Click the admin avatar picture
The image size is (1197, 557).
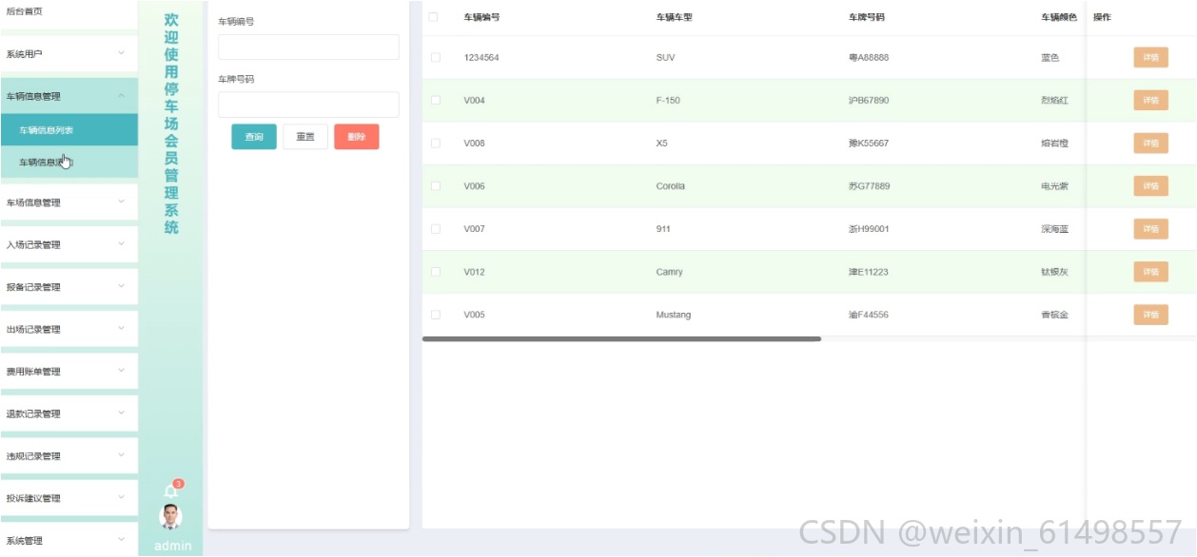click(x=170, y=517)
